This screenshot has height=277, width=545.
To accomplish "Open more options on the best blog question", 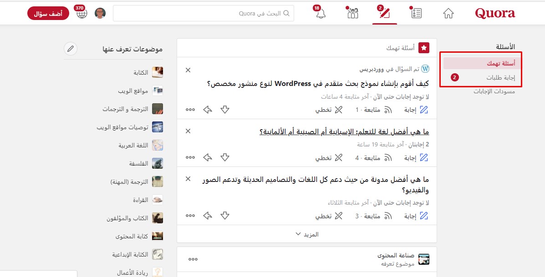I will click(190, 216).
